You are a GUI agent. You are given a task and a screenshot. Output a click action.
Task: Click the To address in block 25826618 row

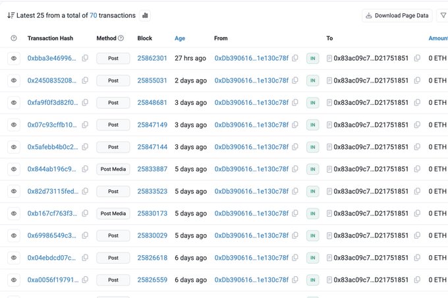click(x=371, y=258)
